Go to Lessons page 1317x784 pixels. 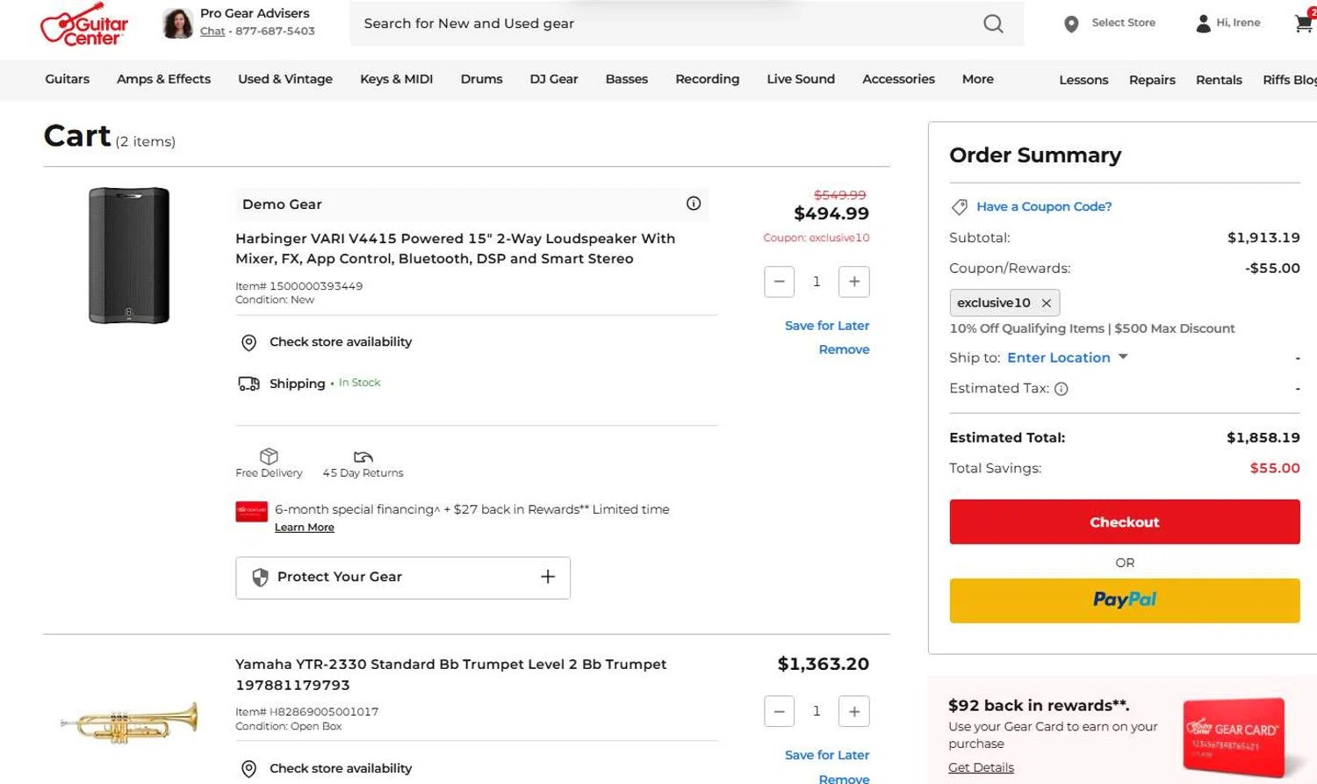[x=1083, y=80]
